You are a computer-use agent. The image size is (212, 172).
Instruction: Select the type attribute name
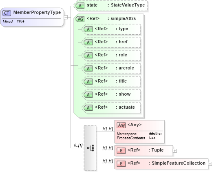point(124,29)
